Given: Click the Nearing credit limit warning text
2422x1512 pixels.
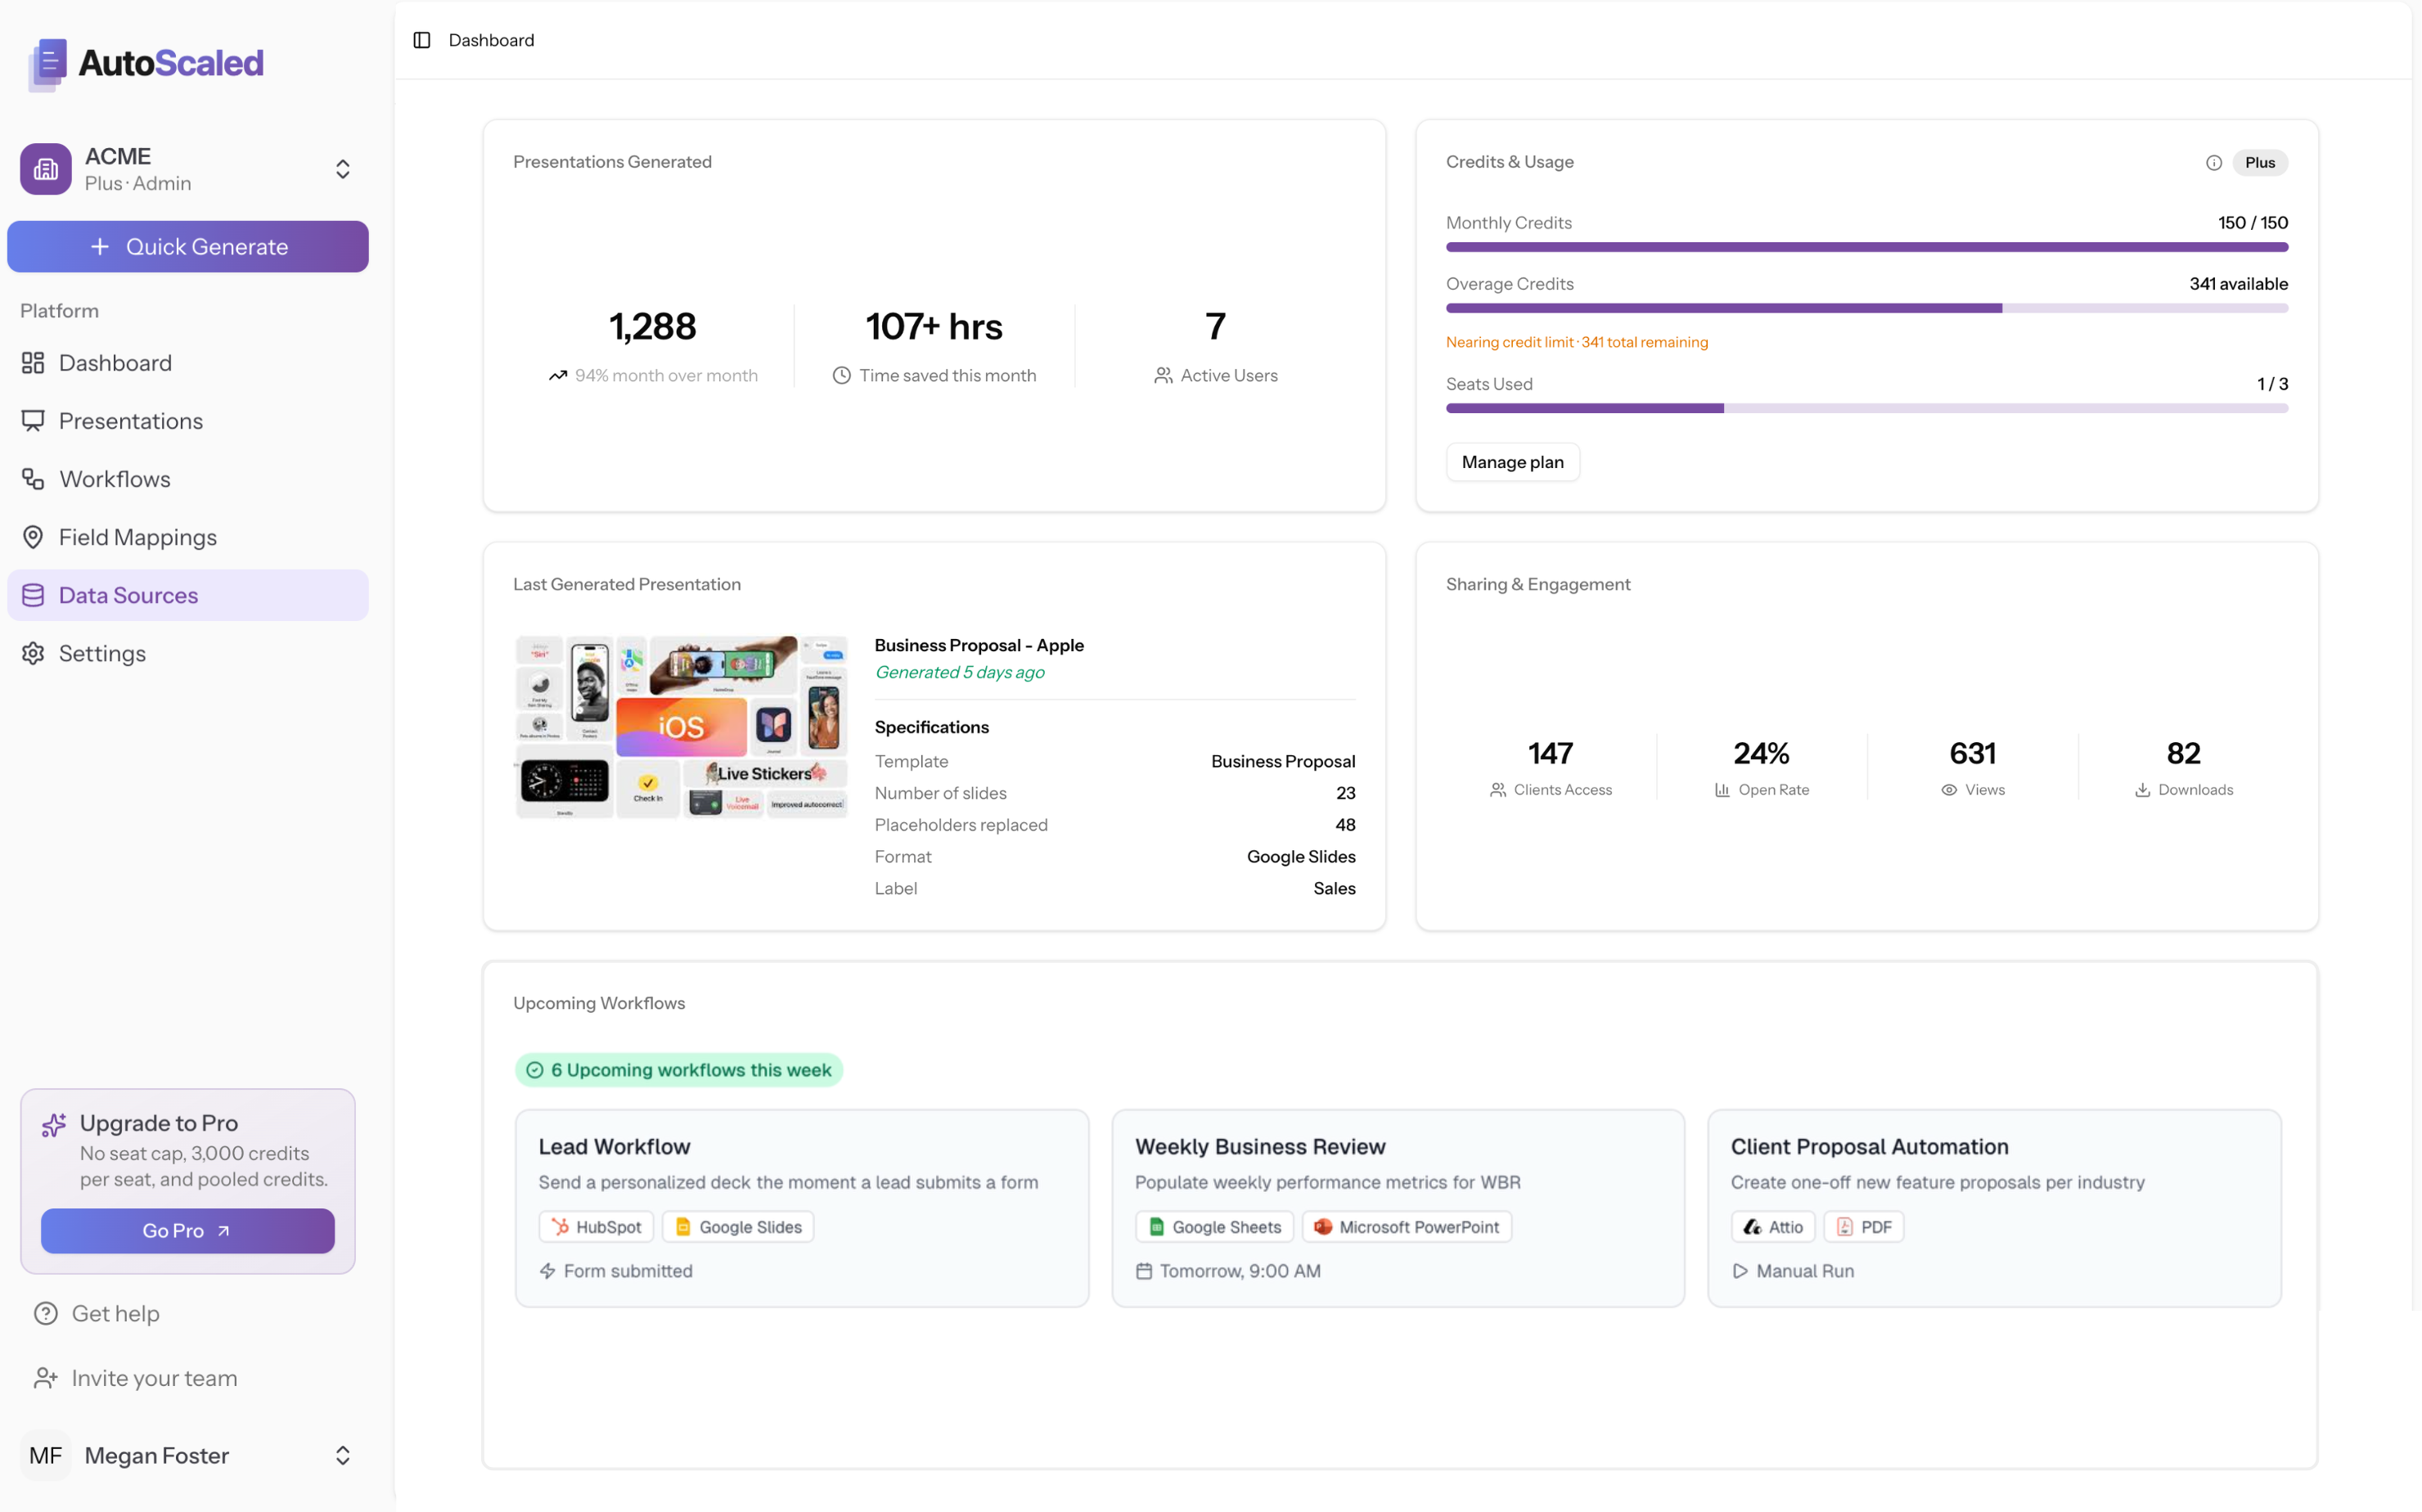Looking at the screenshot, I should (1577, 342).
